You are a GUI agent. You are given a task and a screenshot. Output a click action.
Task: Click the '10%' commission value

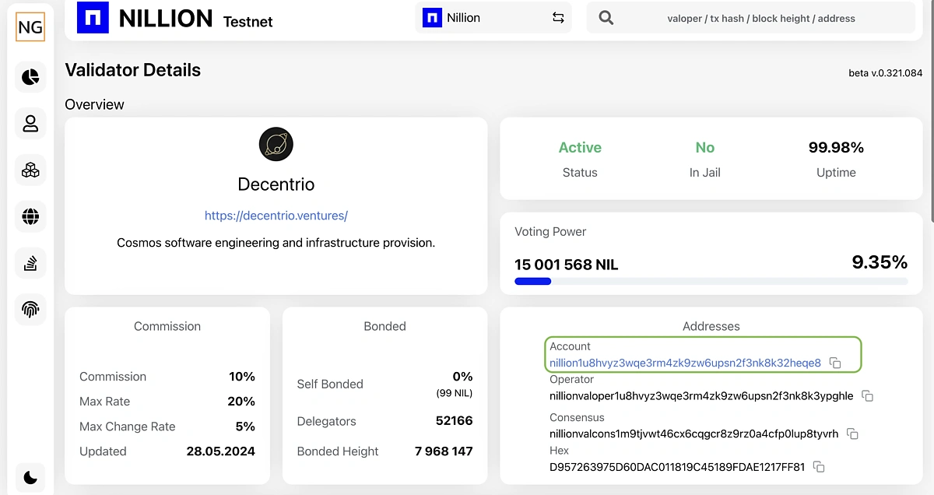(x=242, y=376)
